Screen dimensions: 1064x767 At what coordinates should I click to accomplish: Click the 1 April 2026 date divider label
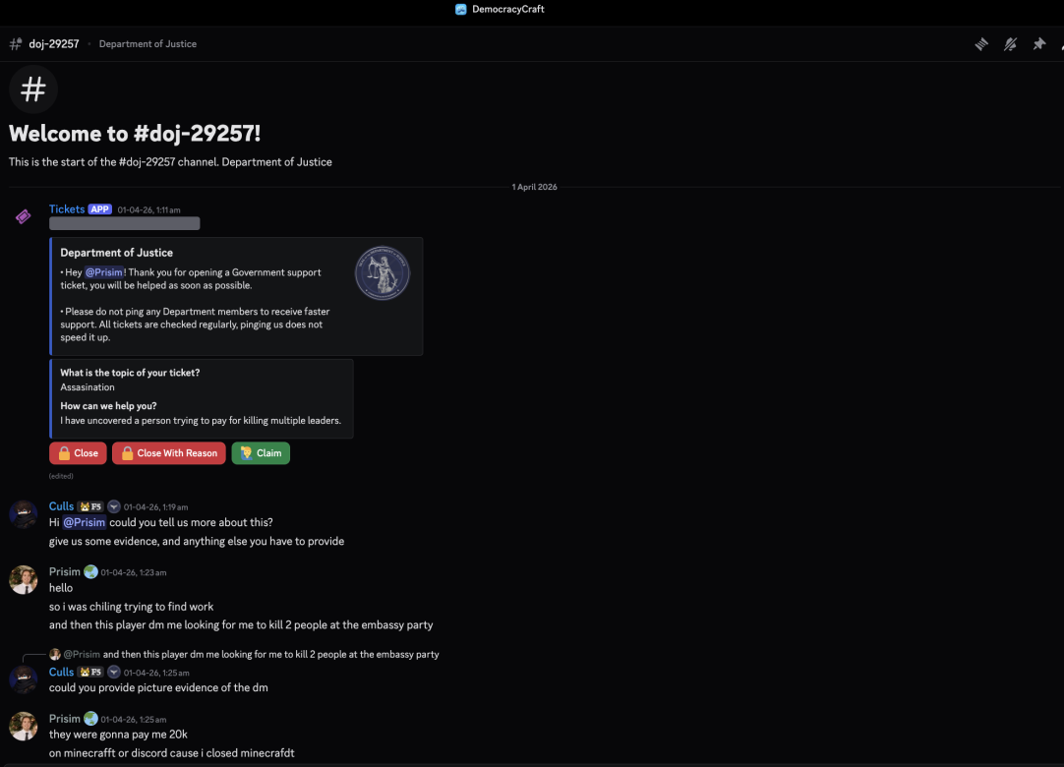tap(534, 187)
